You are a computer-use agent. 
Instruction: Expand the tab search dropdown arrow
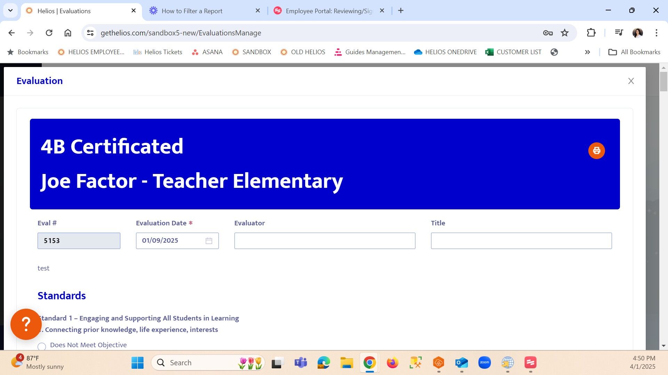pyautogui.click(x=10, y=10)
